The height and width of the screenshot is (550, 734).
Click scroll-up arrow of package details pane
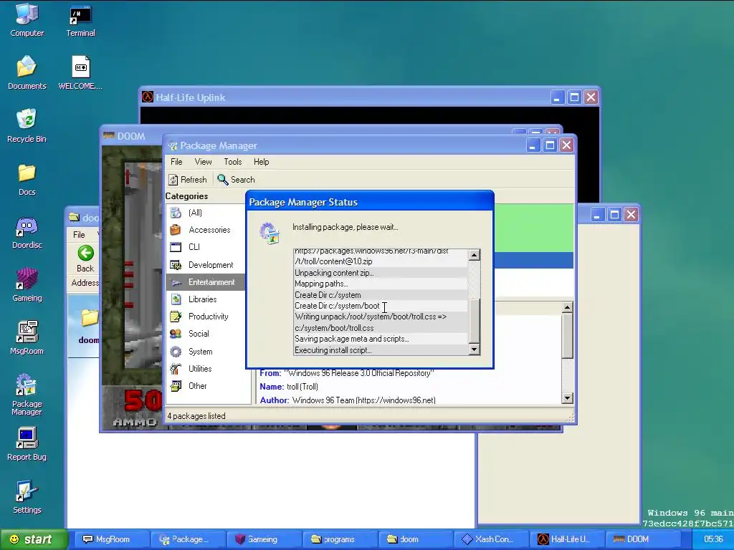click(x=567, y=308)
